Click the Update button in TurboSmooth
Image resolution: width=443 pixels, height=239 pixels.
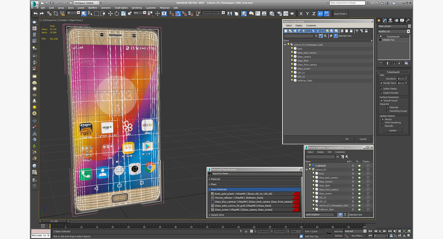point(393,131)
